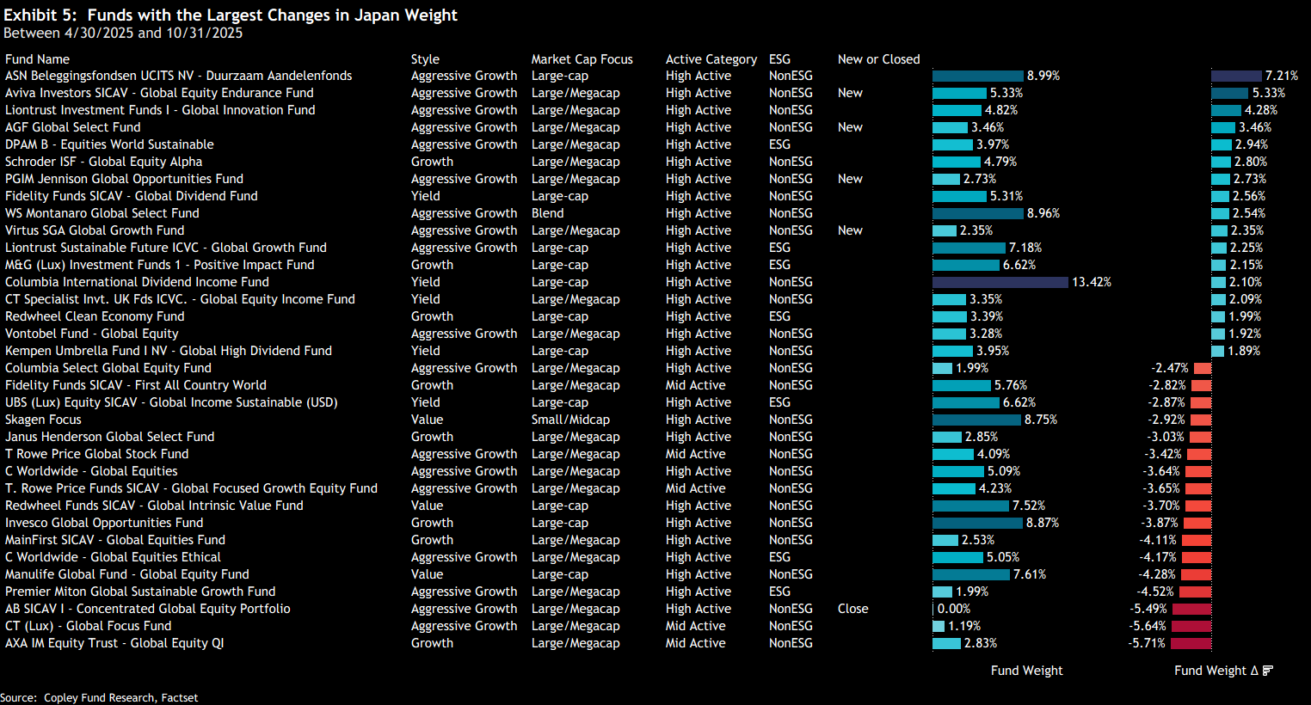This screenshot has height=705, width=1311.
Task: Click the New or Closed column header
Action: click(x=878, y=59)
